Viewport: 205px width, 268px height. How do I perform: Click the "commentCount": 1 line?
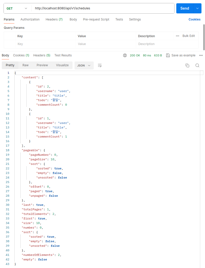click(x=52, y=137)
